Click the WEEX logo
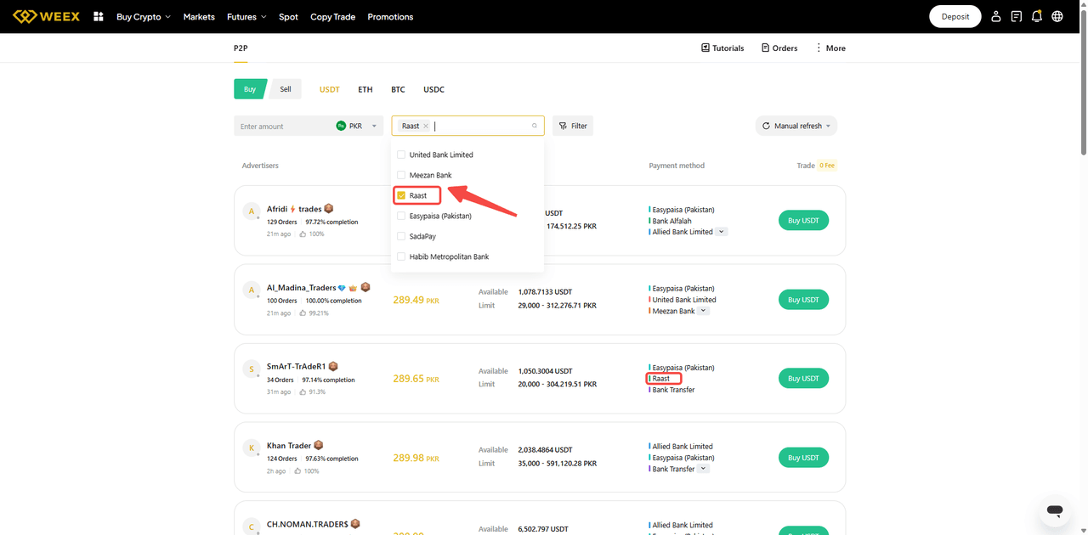Screen dimensions: 1088x535 coord(46,16)
